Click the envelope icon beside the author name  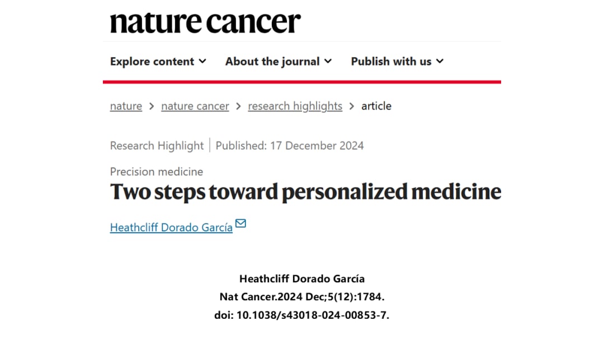click(x=240, y=224)
